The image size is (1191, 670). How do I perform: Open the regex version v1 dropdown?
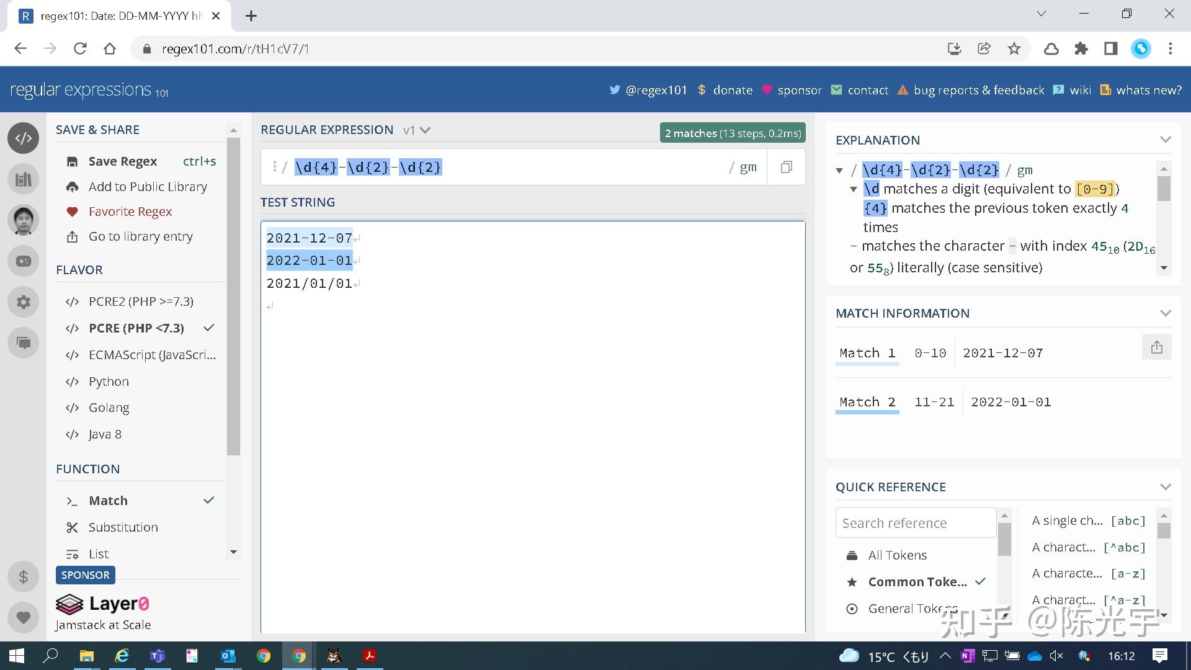tap(416, 130)
